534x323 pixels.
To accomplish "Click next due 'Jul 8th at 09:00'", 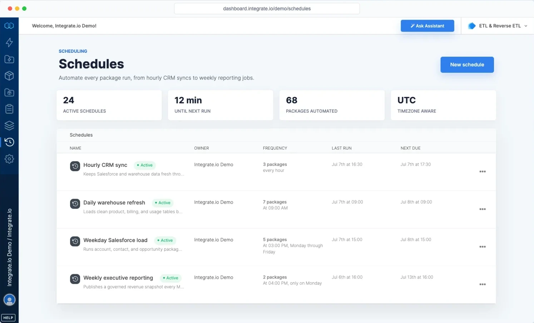I will point(416,202).
